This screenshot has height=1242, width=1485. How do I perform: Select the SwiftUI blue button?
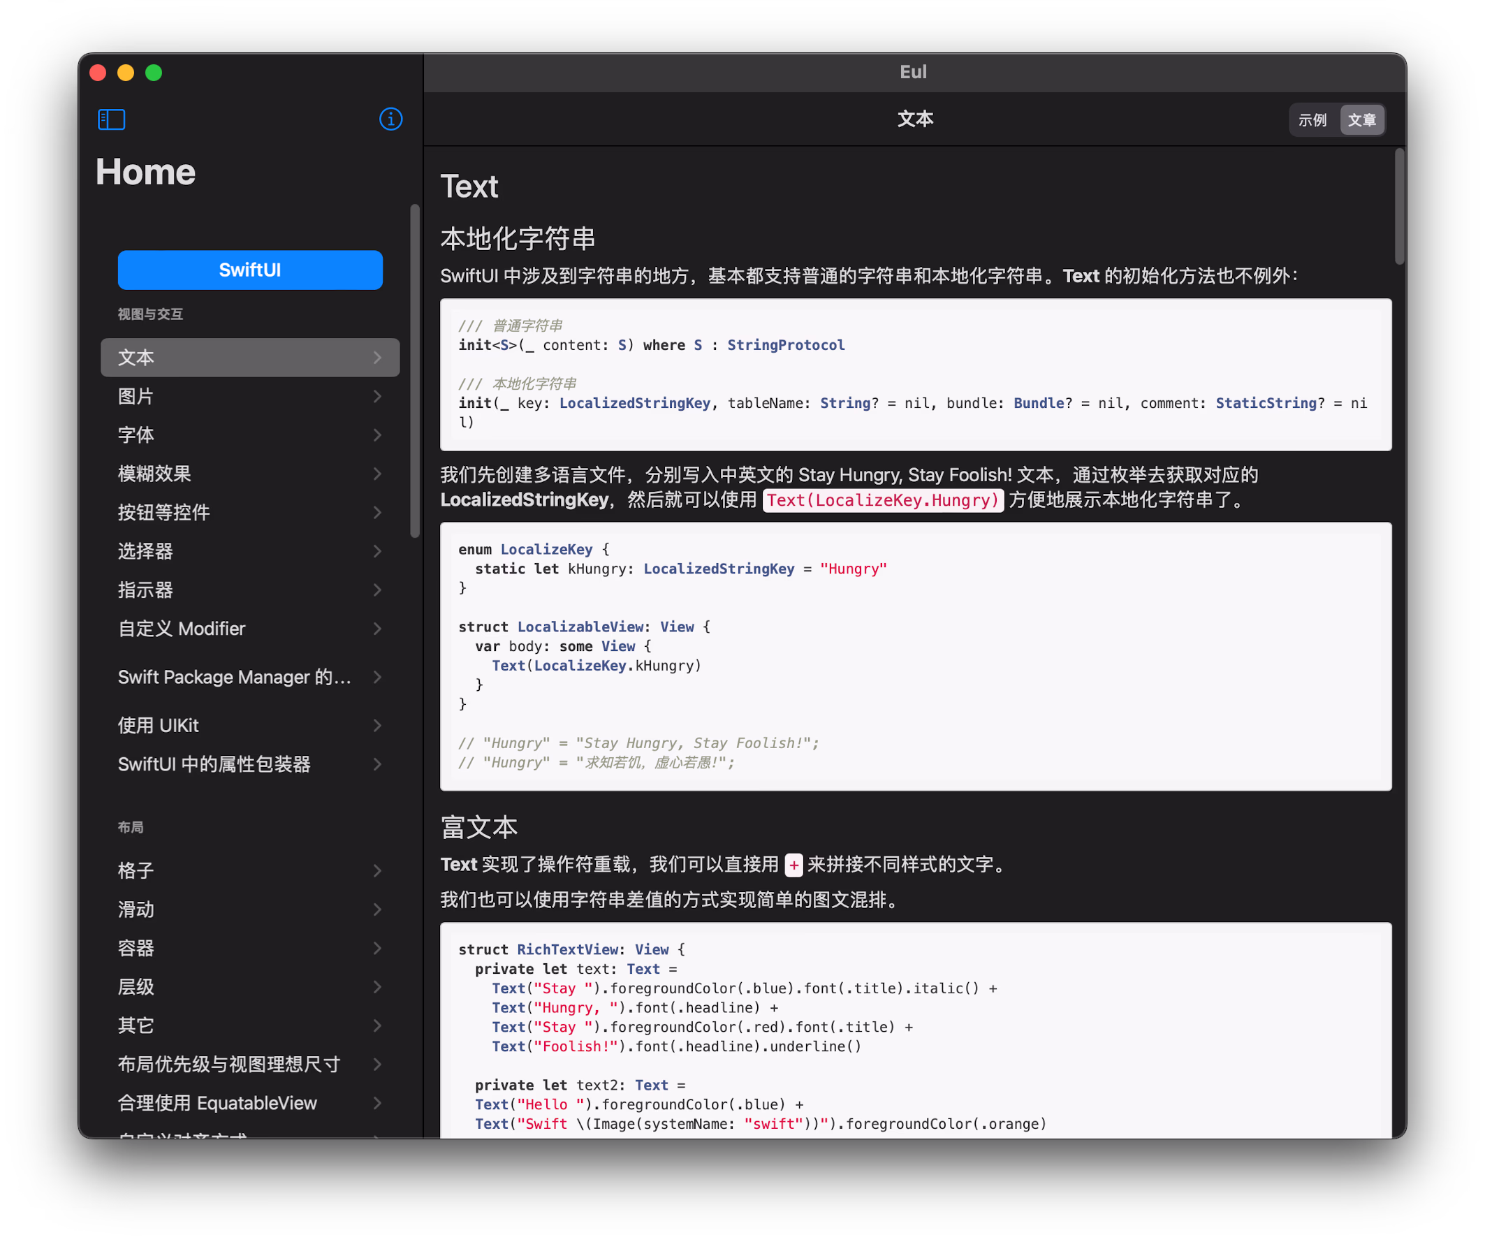pos(250,270)
